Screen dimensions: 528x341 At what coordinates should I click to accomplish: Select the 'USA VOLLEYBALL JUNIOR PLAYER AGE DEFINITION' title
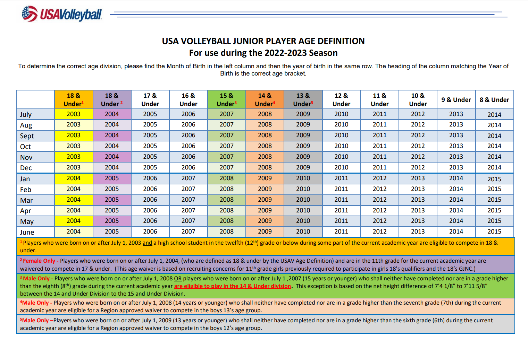[263, 41]
